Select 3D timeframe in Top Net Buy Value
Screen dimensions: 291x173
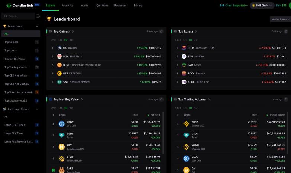(71, 108)
